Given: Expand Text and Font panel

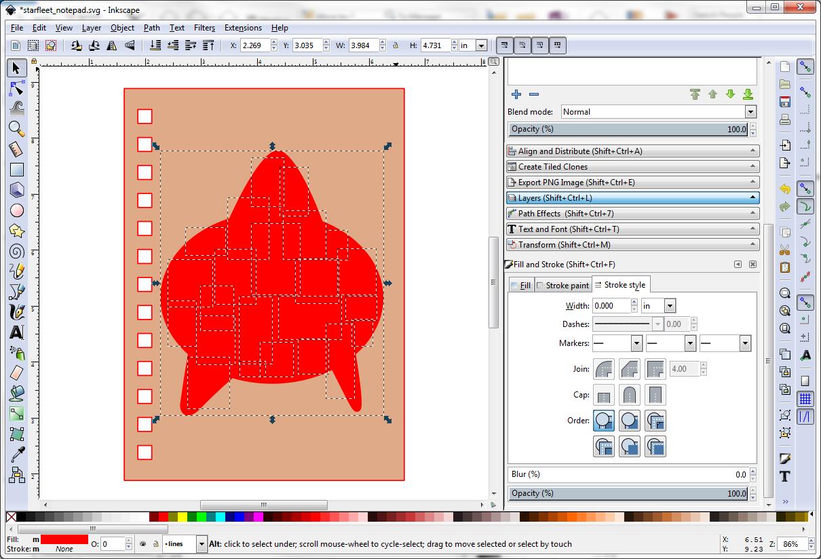Looking at the screenshot, I should [633, 229].
